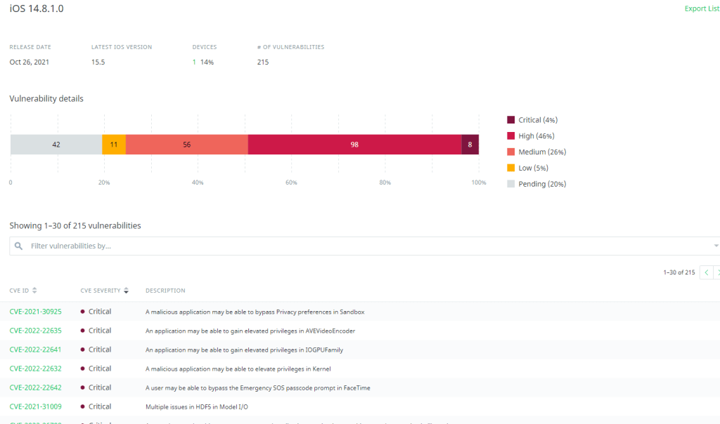Click the Critical severity dot beside CVE-2022-22632

83,368
